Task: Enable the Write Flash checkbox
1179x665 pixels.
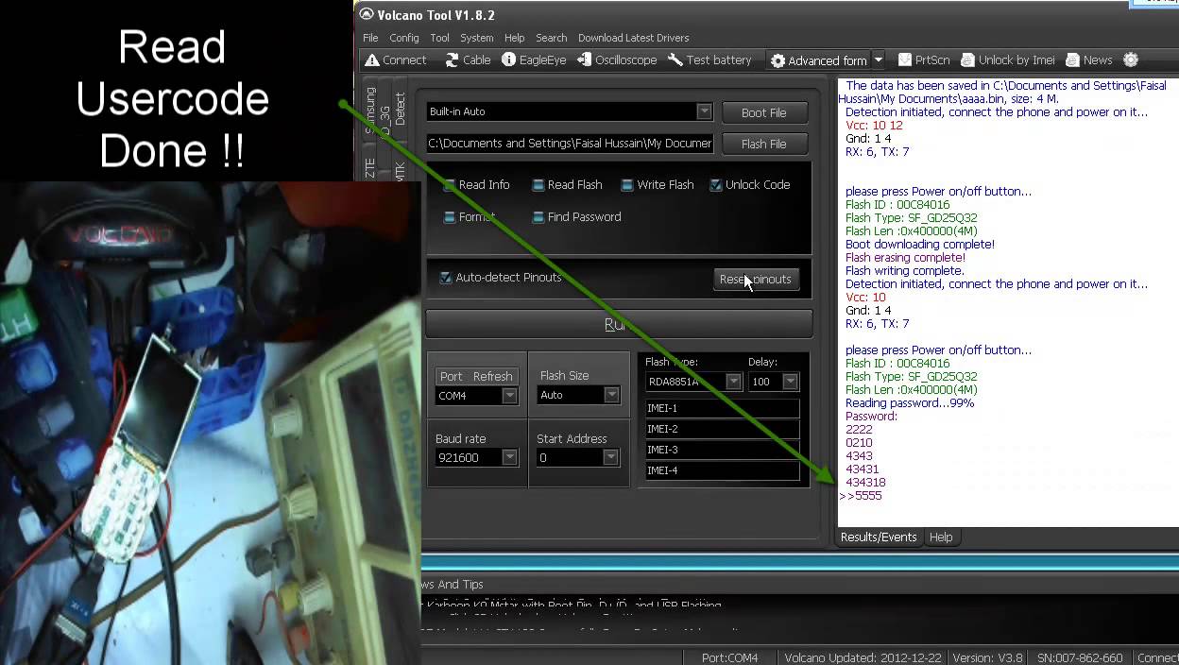Action: click(x=626, y=185)
